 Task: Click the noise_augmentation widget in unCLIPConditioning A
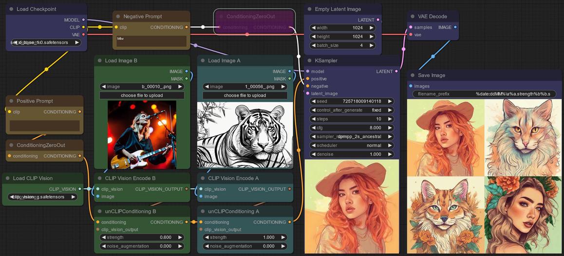pyautogui.click(x=245, y=246)
